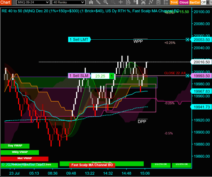Click the 1 Sell SLM order label
The width and height of the screenshot is (212, 177).
pyautogui.click(x=79, y=76)
